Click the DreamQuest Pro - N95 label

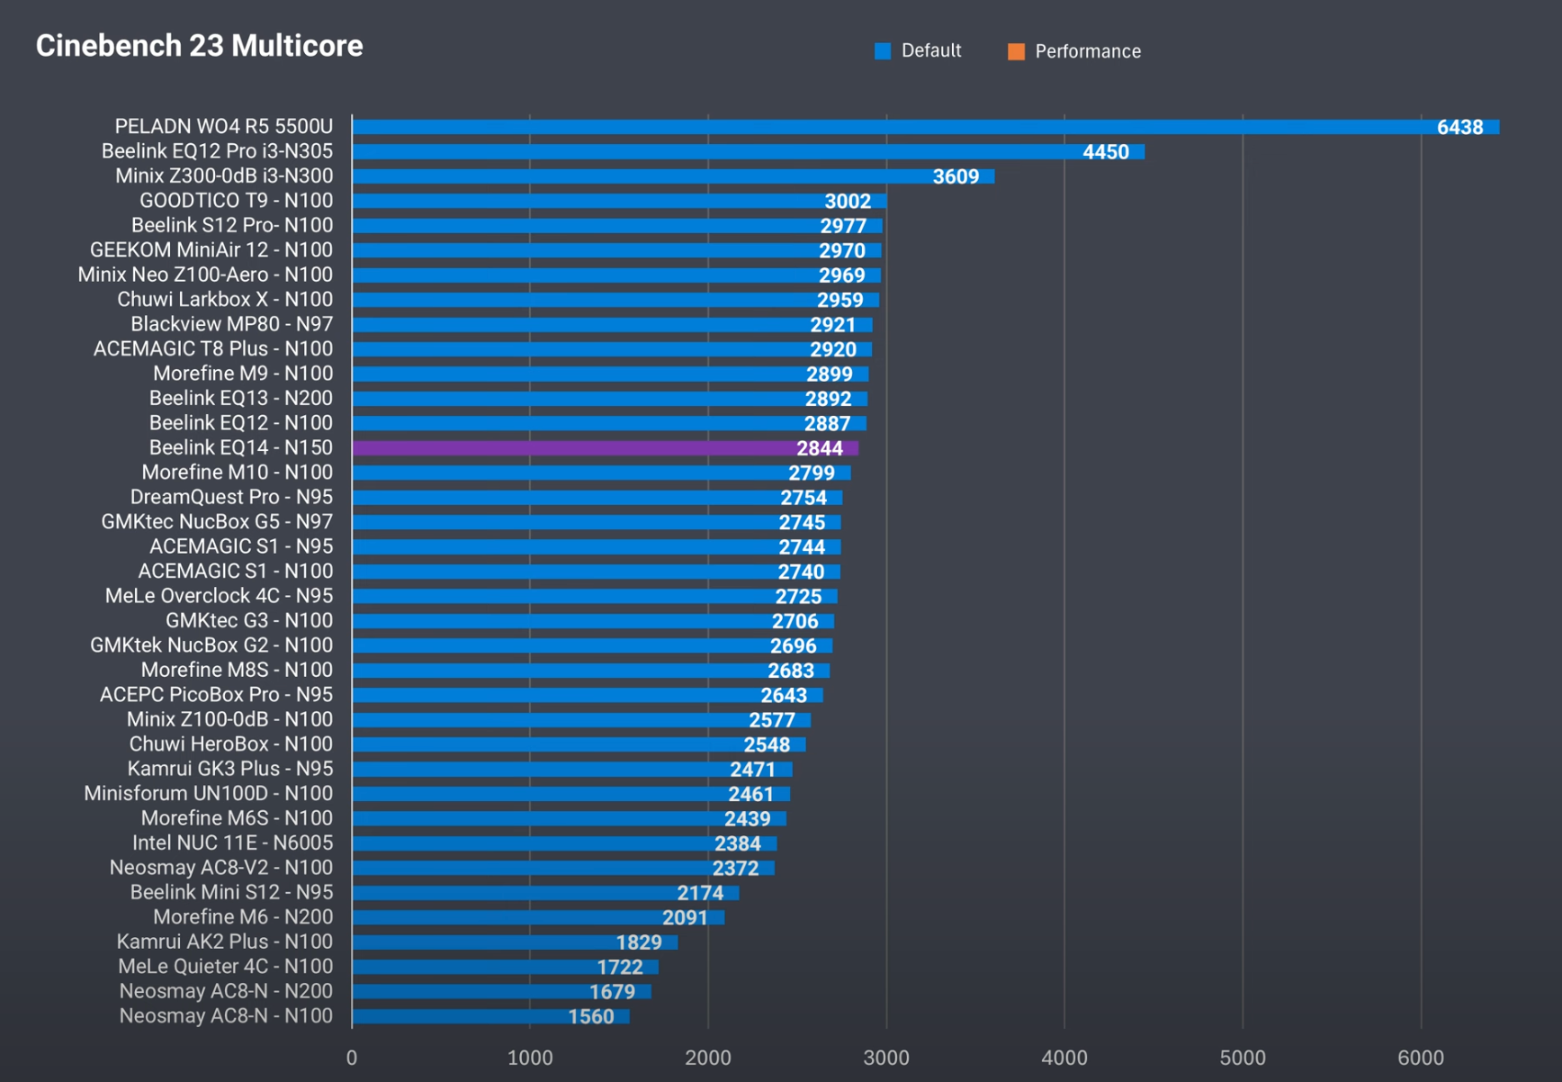pyautogui.click(x=231, y=497)
